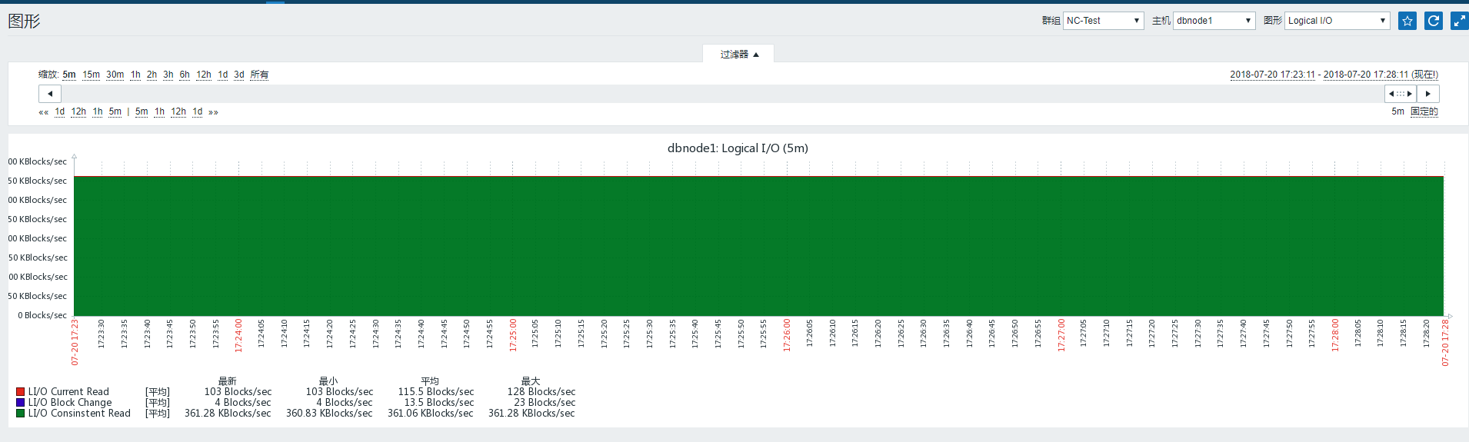The width and height of the screenshot is (1469, 442).
Task: Click the red LI/O Current Read legend swatch
Action: coord(21,392)
